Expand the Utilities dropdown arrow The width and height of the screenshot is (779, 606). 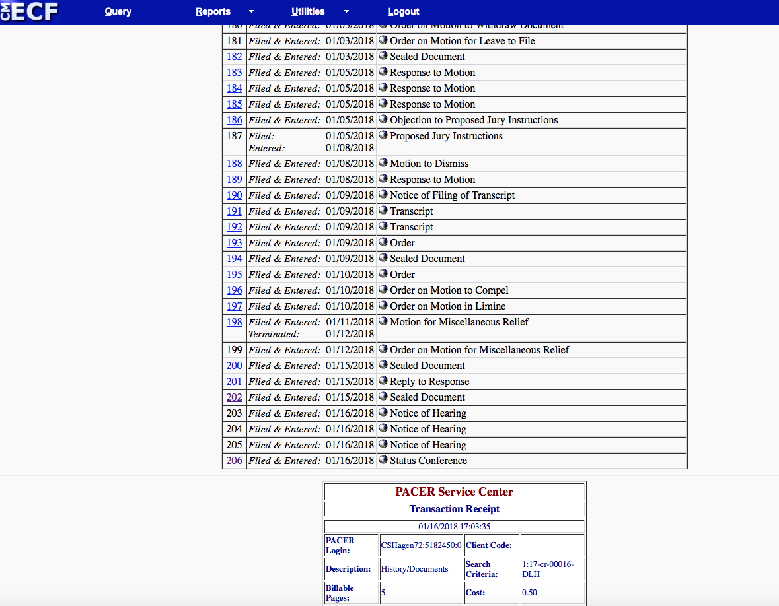pyautogui.click(x=346, y=11)
